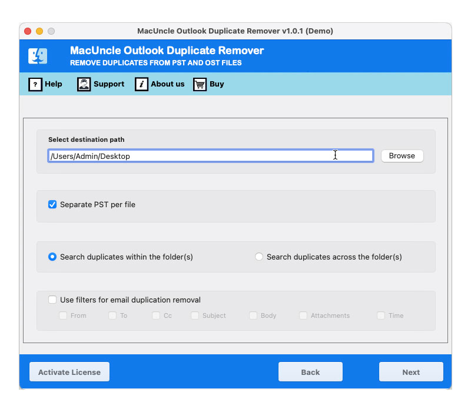Click the Buy shopping cart icon
This screenshot has height=412, width=471.
pos(200,84)
